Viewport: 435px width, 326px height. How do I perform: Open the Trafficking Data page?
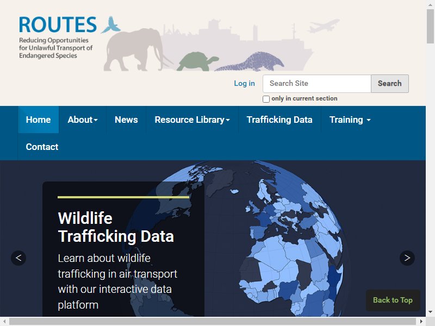pyautogui.click(x=279, y=120)
